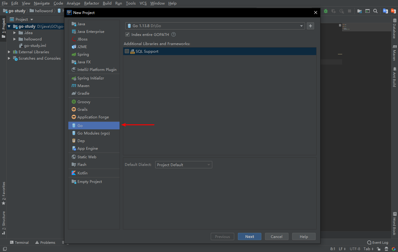Select go-study.iml file in tree

pos(35,46)
